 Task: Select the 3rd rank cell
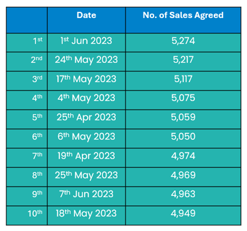coord(26,81)
